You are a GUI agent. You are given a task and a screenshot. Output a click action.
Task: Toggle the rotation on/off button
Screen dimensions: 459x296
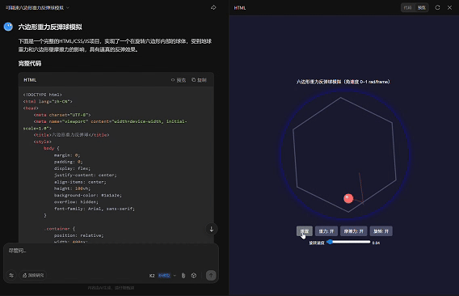pyautogui.click(x=381, y=231)
